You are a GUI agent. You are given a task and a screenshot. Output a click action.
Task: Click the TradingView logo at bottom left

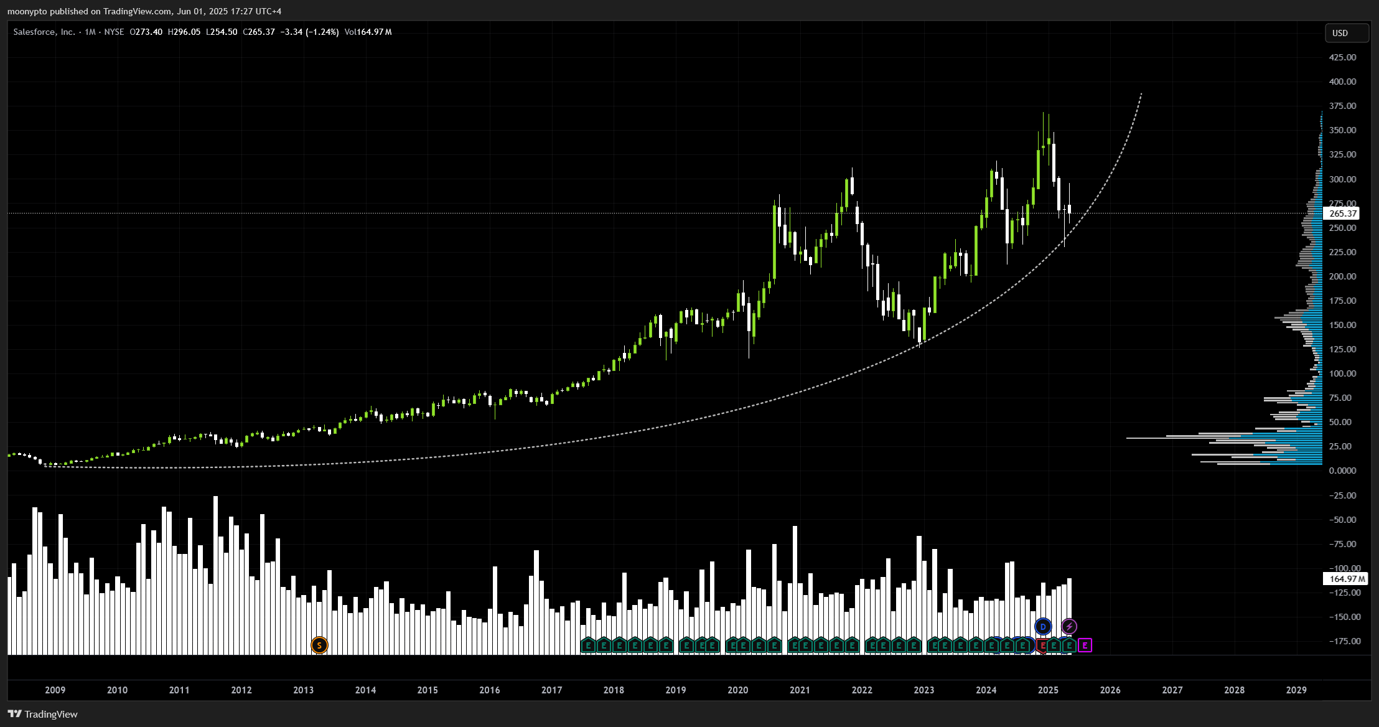(x=43, y=714)
